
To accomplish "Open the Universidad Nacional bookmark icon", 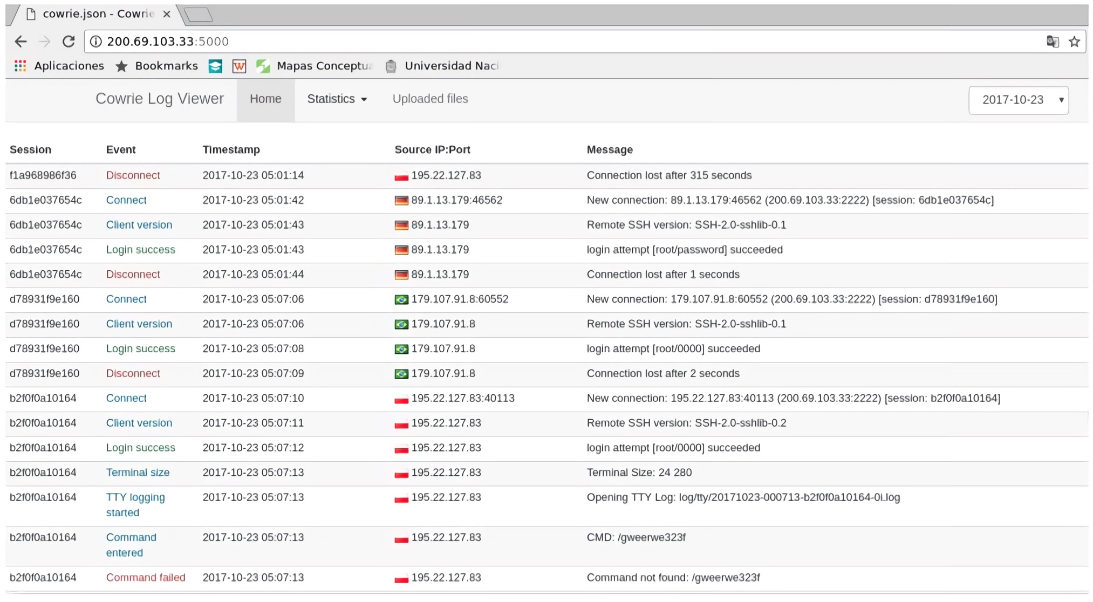I will pos(391,66).
